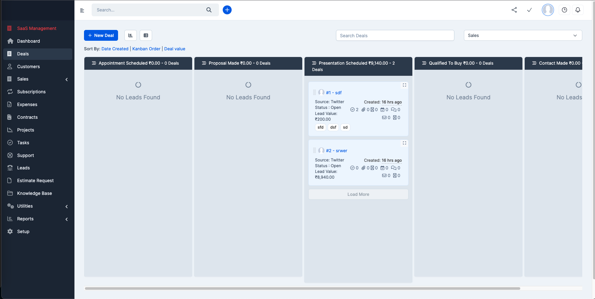This screenshot has width=595, height=299.
Task: Click the horizontal kanban scrollbar
Action: [x=302, y=288]
